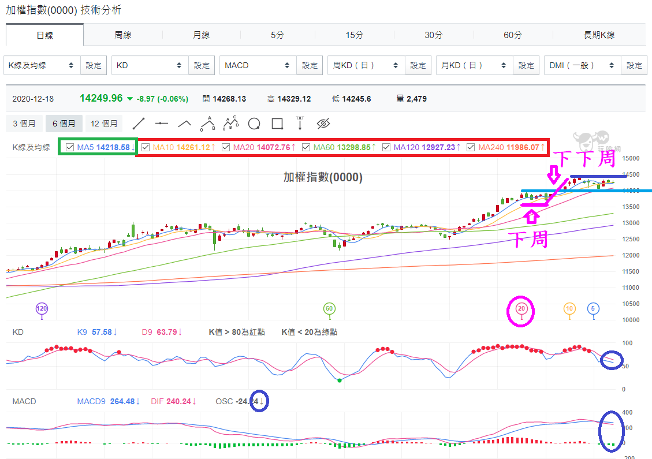The height and width of the screenshot is (459, 652).
Task: Click the DIF value 240.24
Action: point(178,402)
